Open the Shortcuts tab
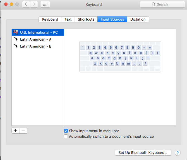187x160 pixels. click(86, 19)
